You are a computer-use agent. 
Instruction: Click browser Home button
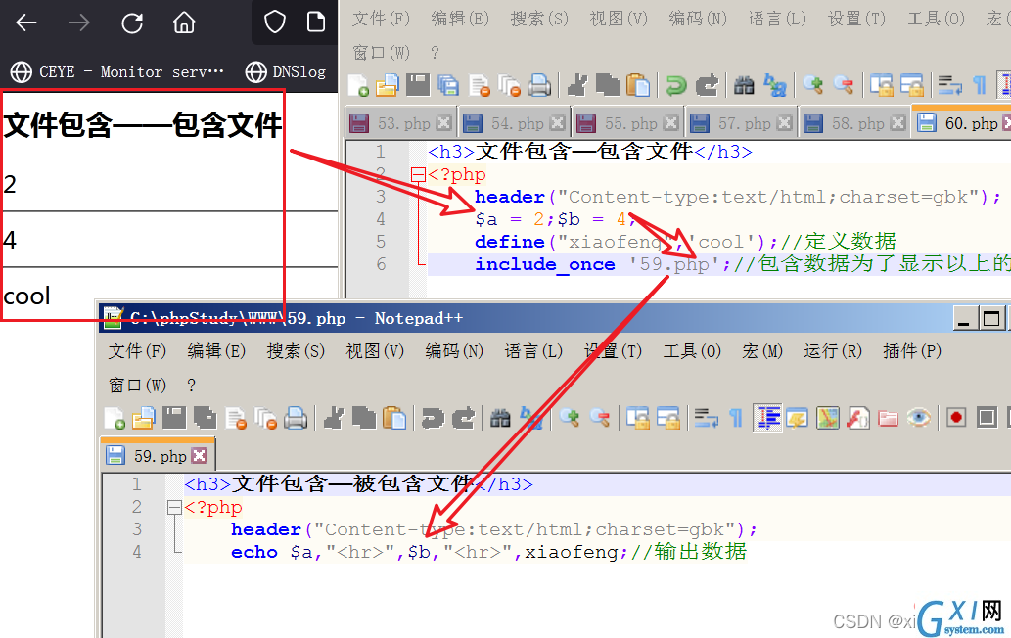(x=184, y=23)
